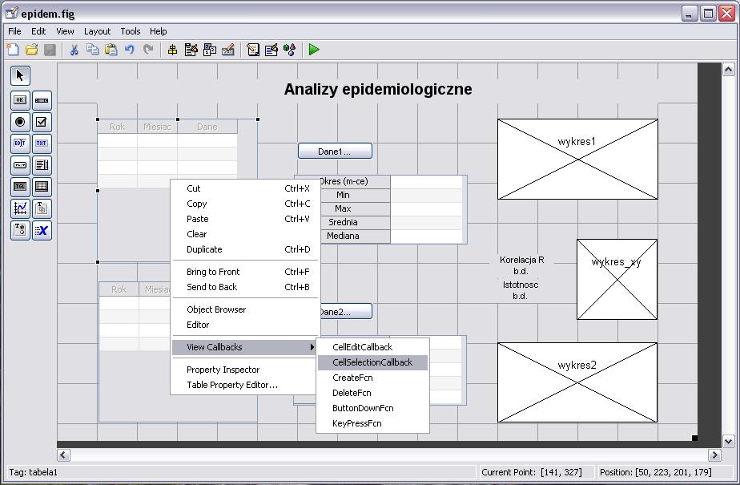This screenshot has width=740, height=485.
Task: Run the figure with the green arrow
Action: pyautogui.click(x=314, y=50)
